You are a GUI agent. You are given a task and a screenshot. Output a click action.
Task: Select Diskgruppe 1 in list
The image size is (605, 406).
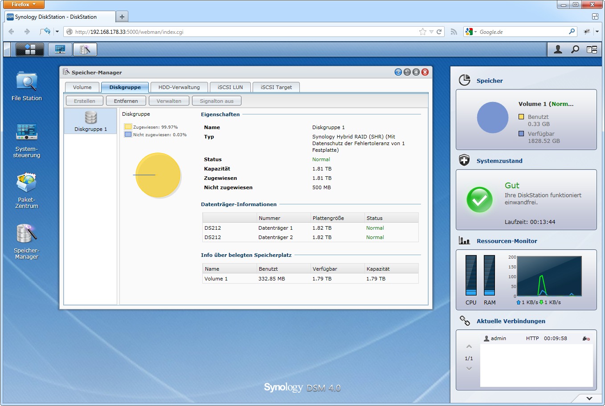90,121
